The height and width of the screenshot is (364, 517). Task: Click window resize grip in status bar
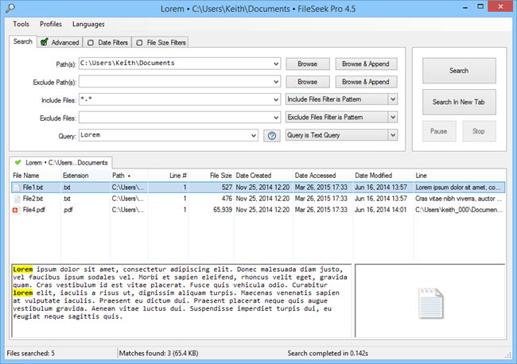tap(508, 355)
